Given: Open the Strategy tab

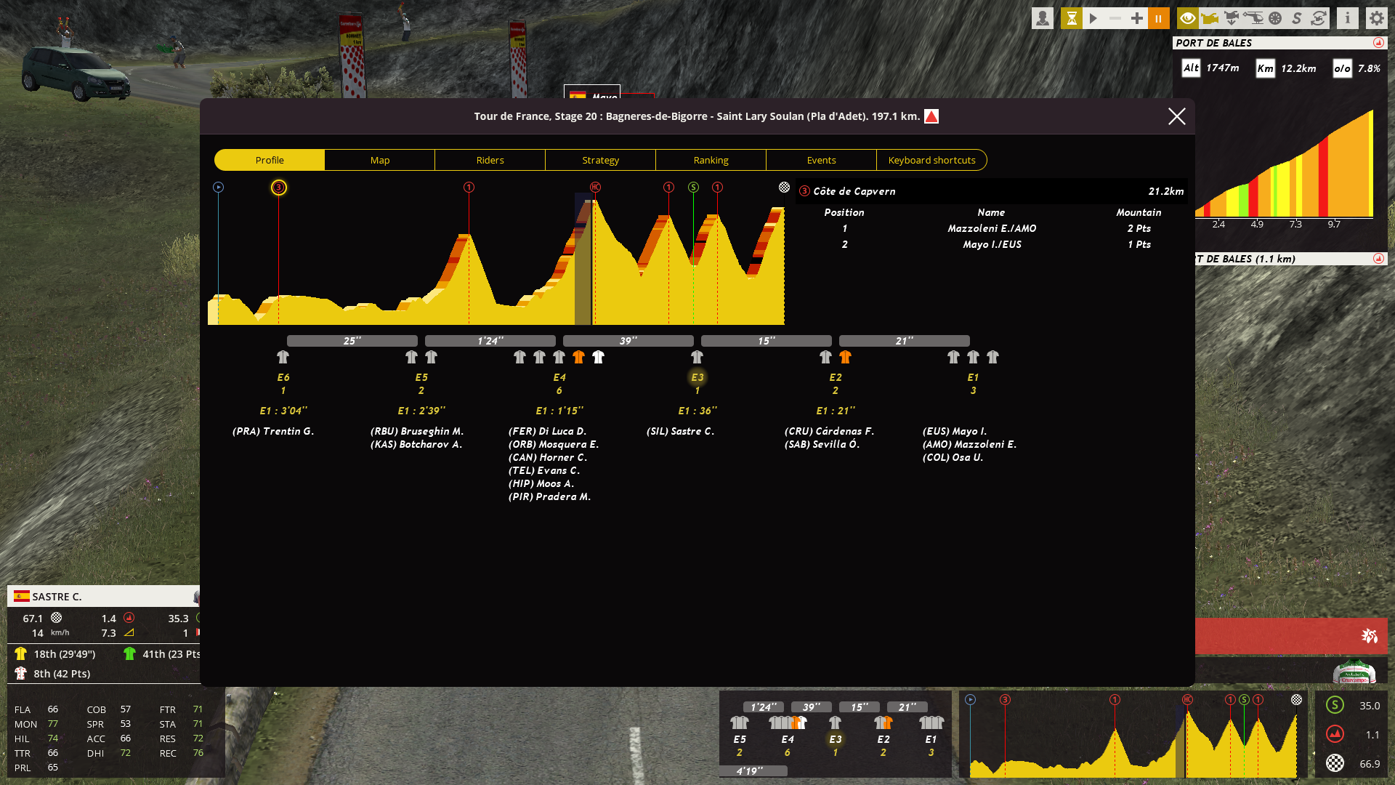Looking at the screenshot, I should click(601, 160).
